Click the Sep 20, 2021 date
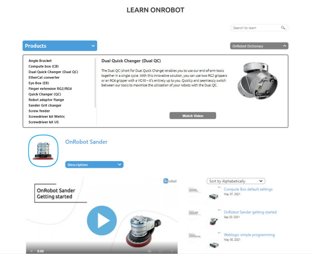Screen dimensions: 311x254 click(x=231, y=217)
